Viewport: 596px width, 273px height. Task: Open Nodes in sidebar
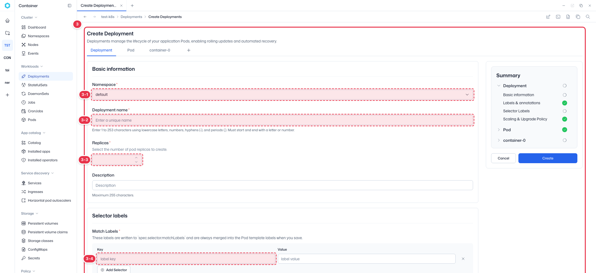point(46,45)
